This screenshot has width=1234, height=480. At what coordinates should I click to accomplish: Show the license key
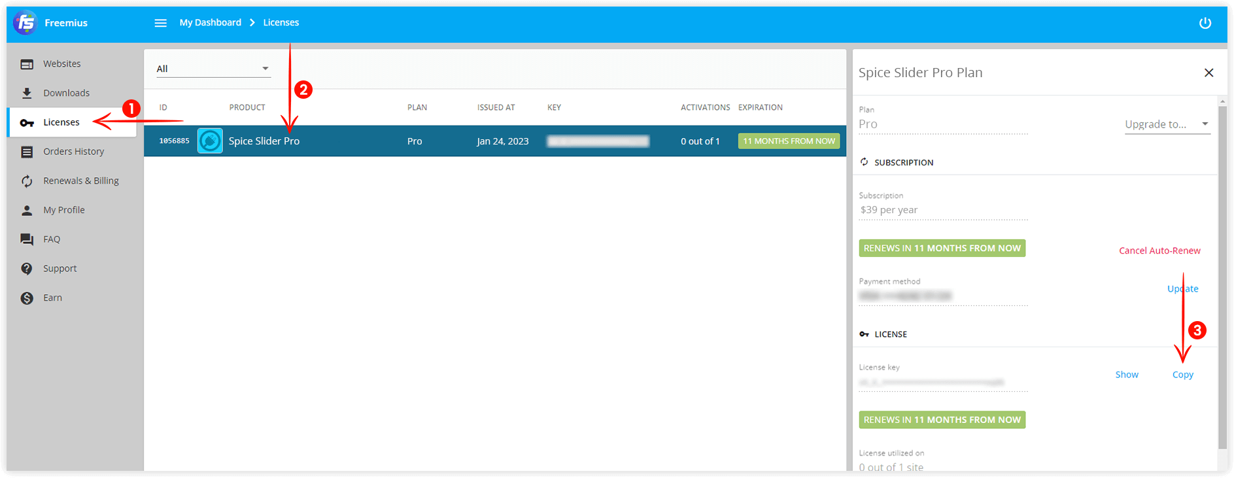pyautogui.click(x=1127, y=375)
